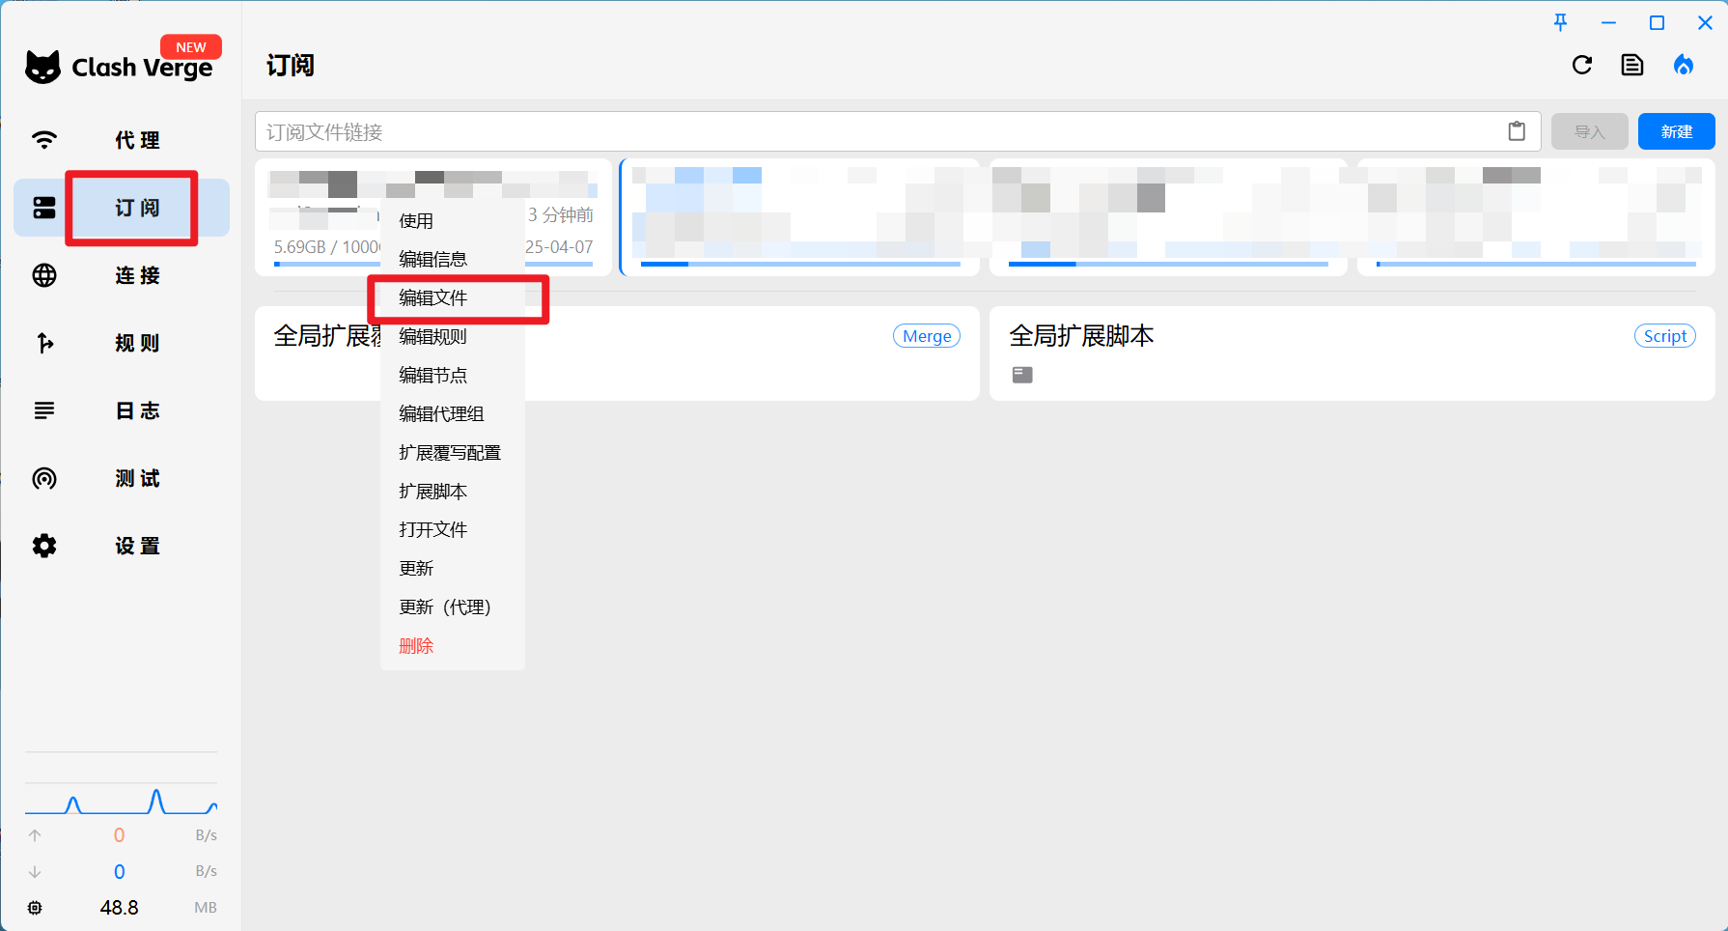Image resolution: width=1728 pixels, height=931 pixels.
Task: Choose 编辑信息 from context menu
Action: point(453,259)
